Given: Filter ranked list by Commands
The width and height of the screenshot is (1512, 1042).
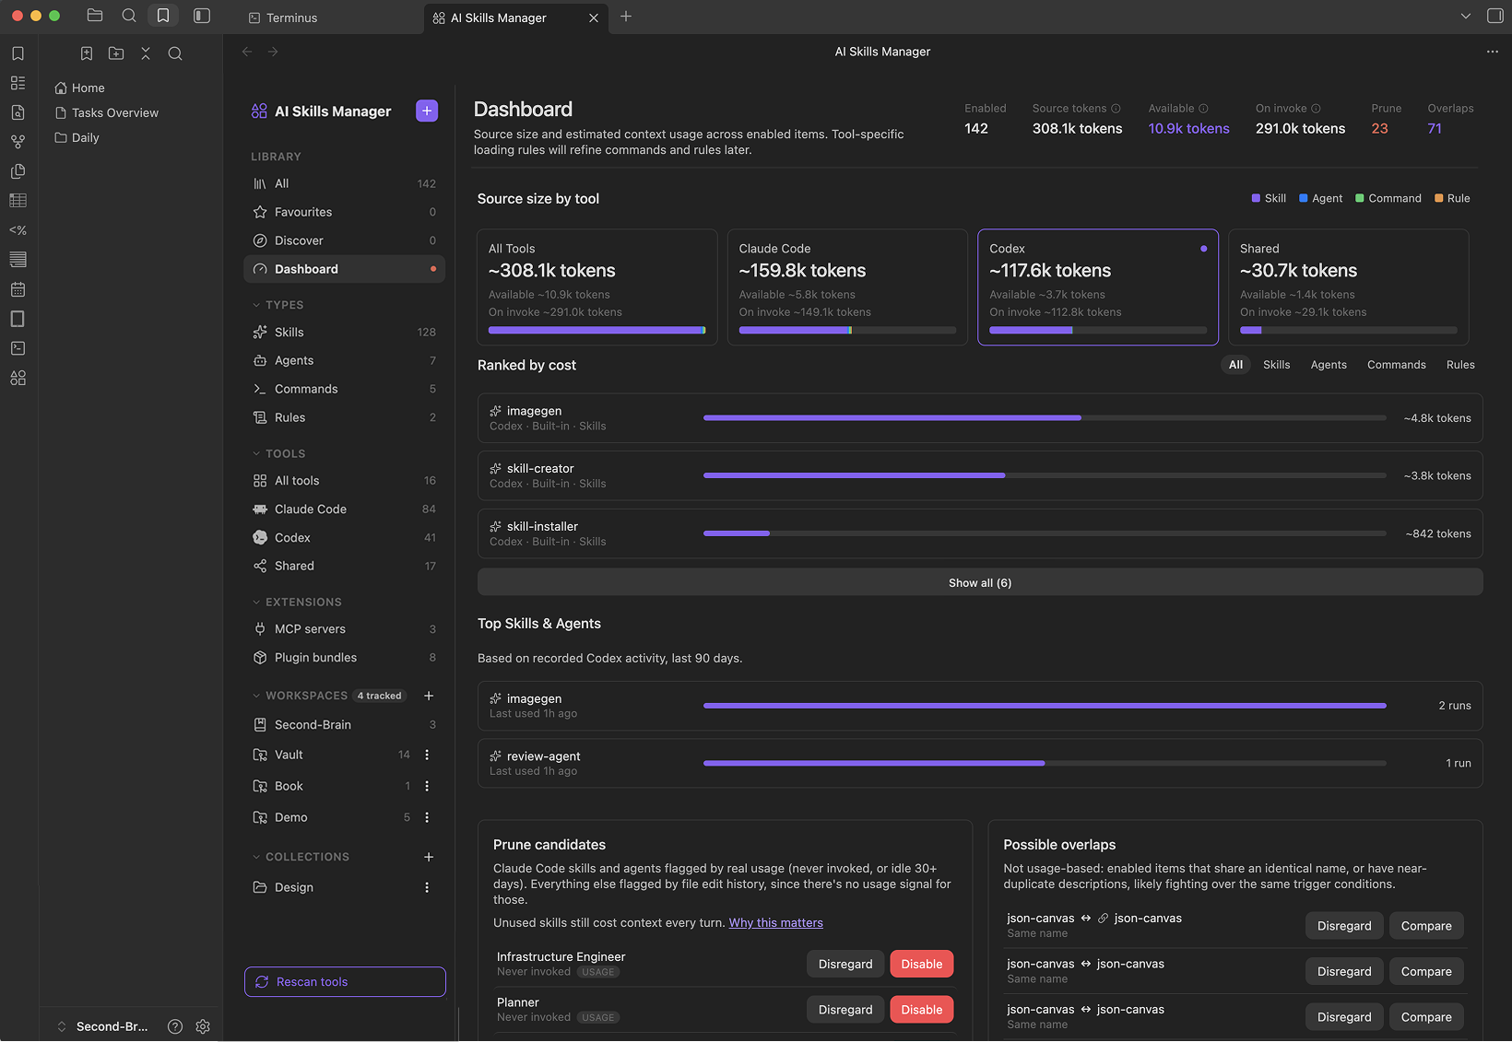Looking at the screenshot, I should 1397,365.
